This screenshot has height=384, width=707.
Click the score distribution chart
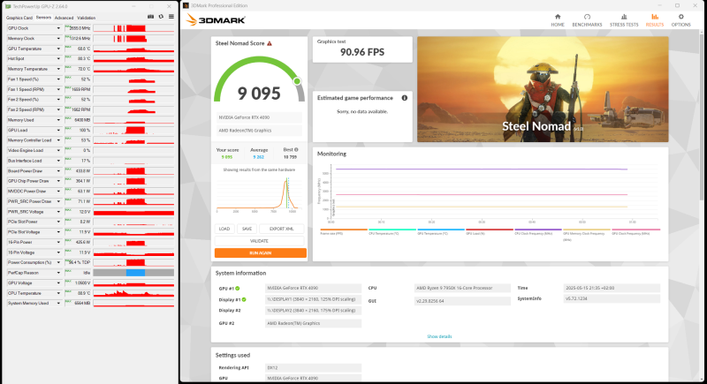click(x=257, y=193)
